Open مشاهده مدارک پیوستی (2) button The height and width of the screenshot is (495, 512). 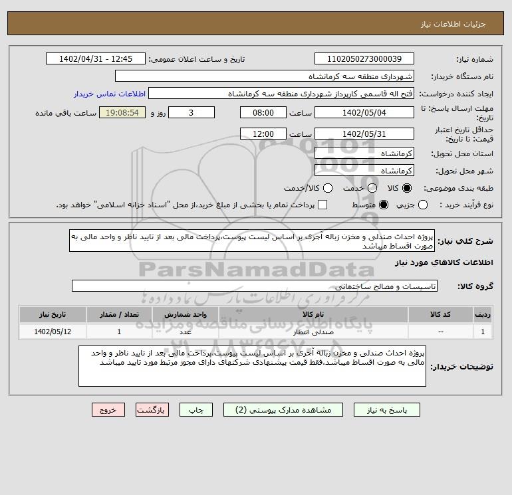coord(283,410)
